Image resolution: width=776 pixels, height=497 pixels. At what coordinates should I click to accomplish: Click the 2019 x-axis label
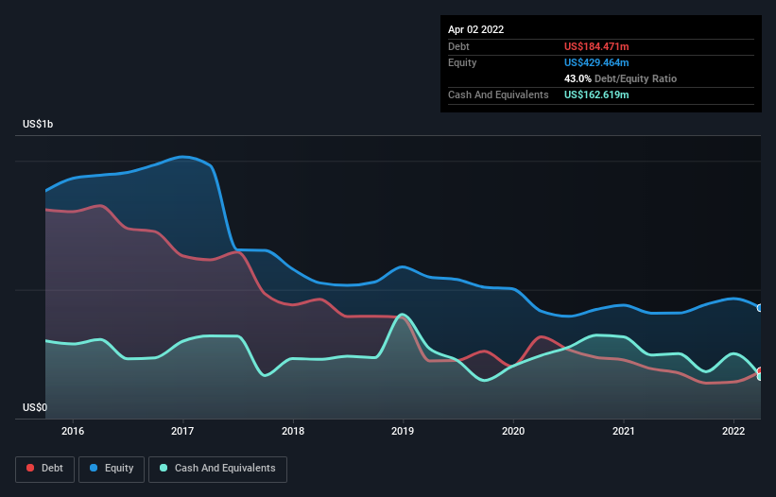403,431
